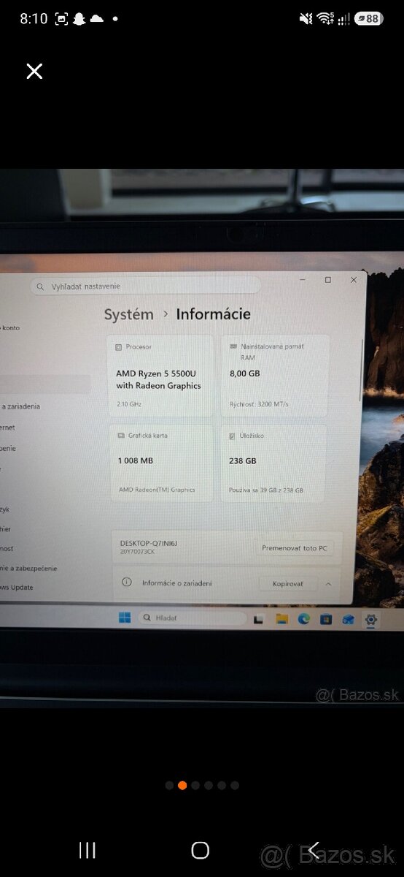Jump to the last photo page dot

click(235, 786)
